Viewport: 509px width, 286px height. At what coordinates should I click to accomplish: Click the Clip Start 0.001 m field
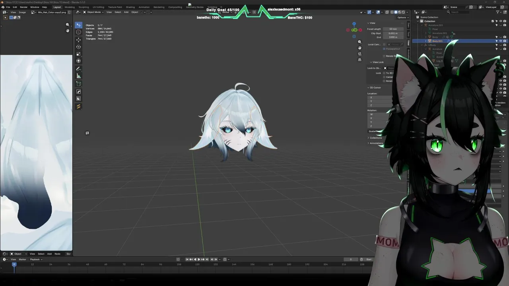(x=394, y=33)
